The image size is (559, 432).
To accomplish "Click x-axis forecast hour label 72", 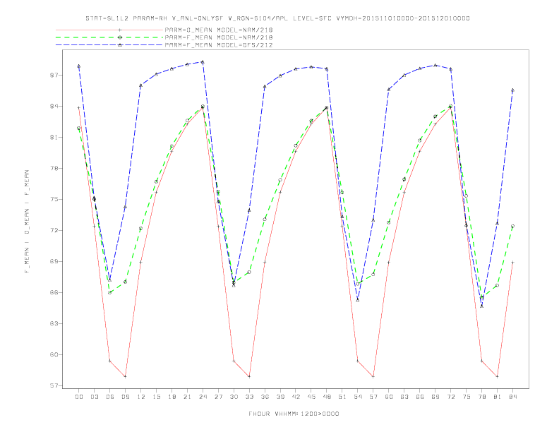I will coord(450,397).
